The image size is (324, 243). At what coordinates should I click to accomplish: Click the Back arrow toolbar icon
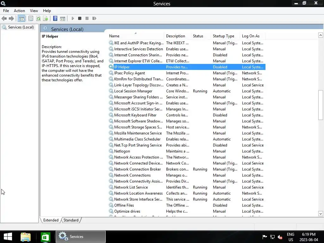pyautogui.click(x=4, y=18)
